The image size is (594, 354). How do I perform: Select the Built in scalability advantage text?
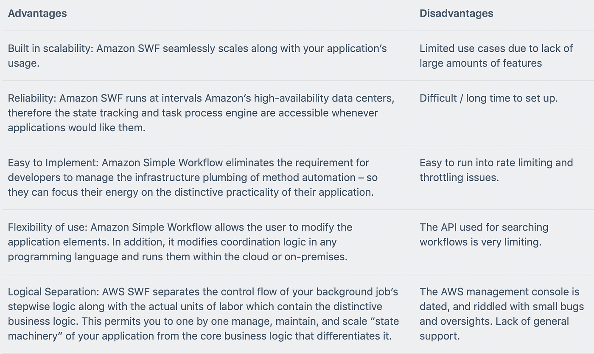(197, 56)
